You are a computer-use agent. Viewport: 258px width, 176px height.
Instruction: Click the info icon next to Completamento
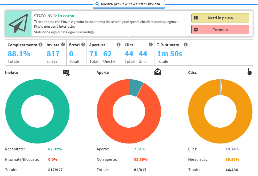point(41,44)
